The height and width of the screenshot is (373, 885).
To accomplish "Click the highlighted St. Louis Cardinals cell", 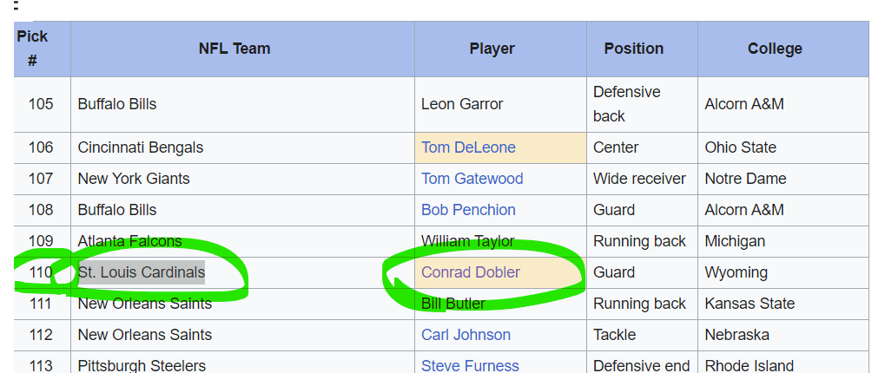I will [x=142, y=272].
